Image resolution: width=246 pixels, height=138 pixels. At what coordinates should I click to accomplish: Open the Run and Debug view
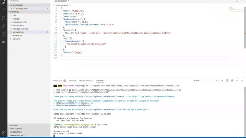click(3, 26)
